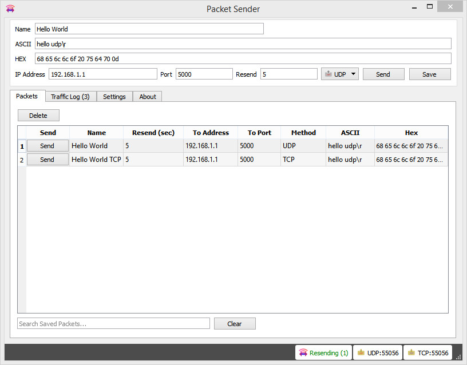Viewport: 467px width, 365px height.
Task: Click the Port input field
Action: coord(204,74)
